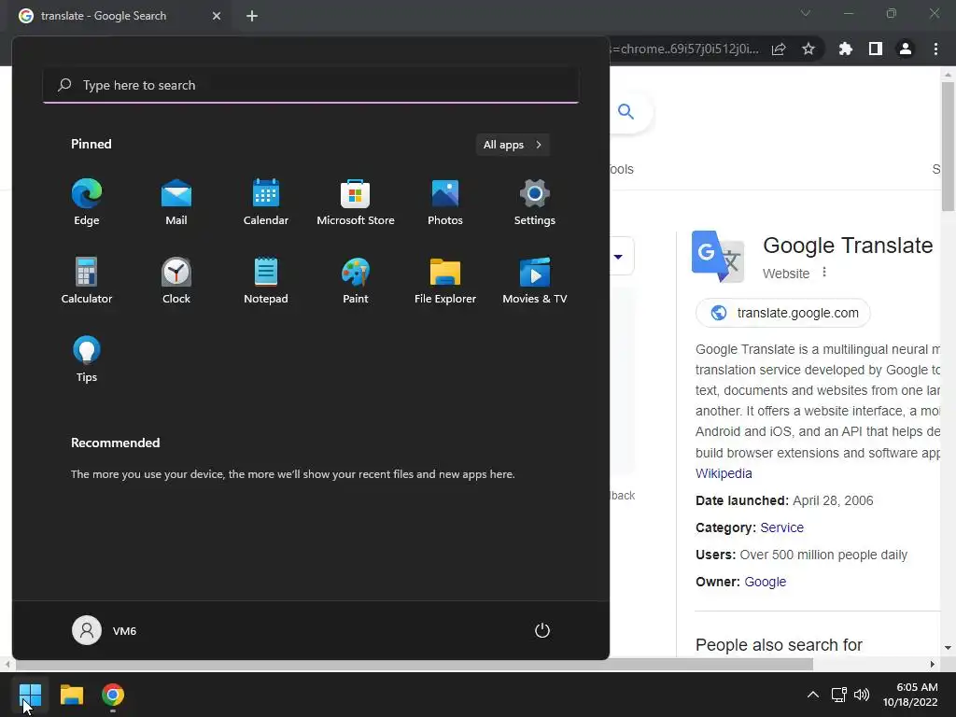
Task: Open the Wikipedia link
Action: point(724,473)
